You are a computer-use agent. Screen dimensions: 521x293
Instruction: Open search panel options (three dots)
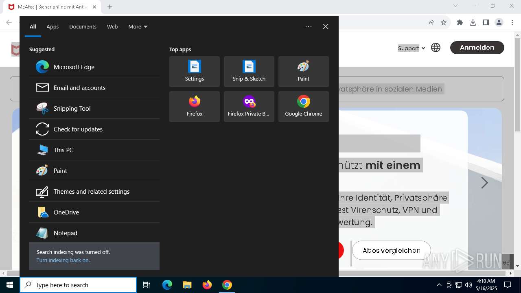[x=309, y=26]
